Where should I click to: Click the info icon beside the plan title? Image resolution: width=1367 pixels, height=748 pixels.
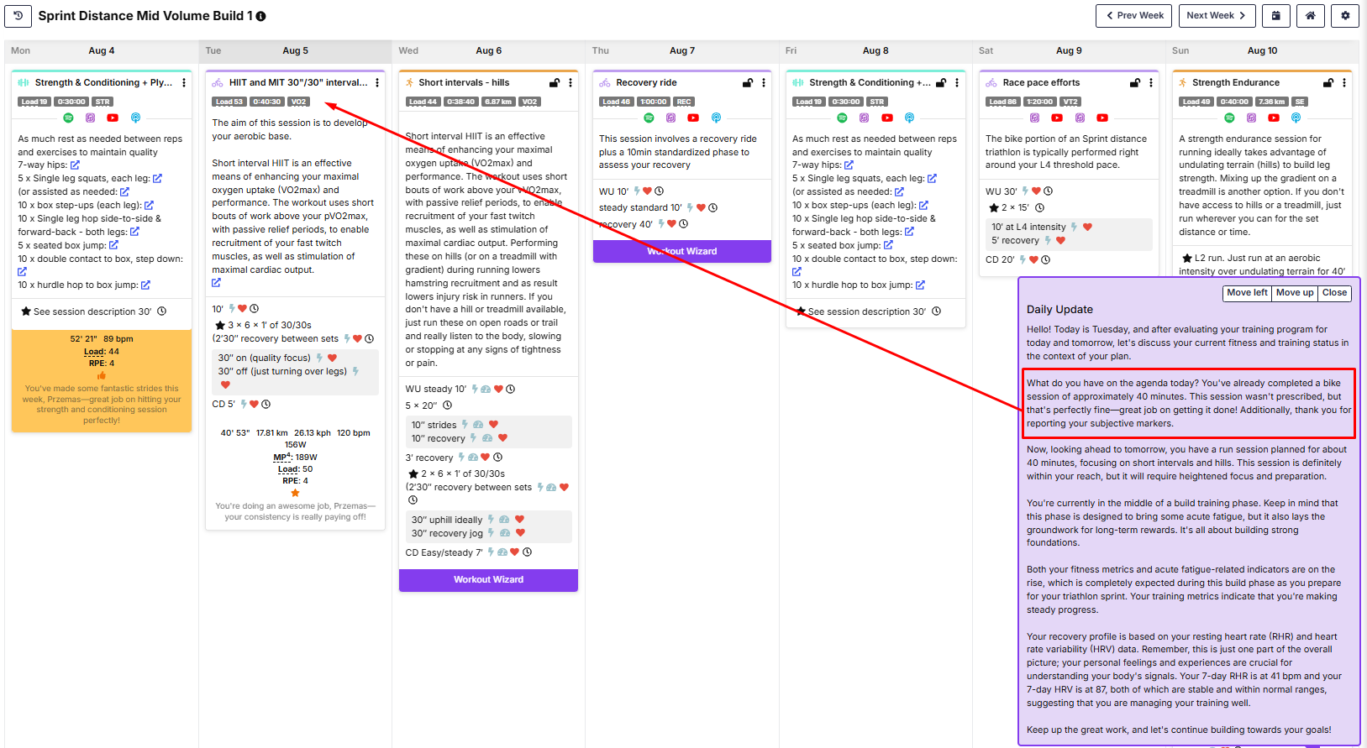pos(260,17)
